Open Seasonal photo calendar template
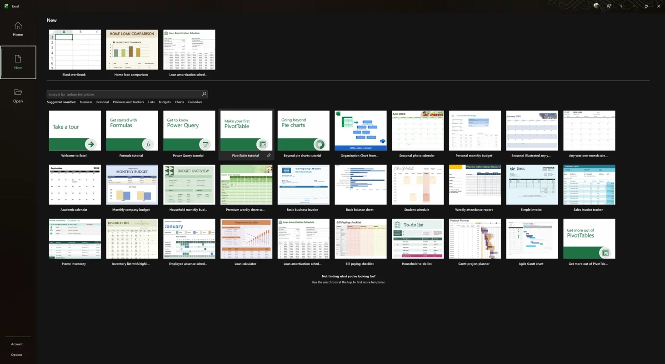 click(x=418, y=135)
